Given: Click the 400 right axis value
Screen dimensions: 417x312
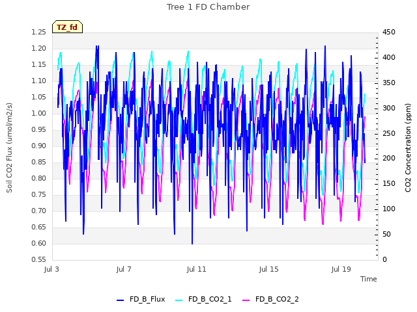Looking at the screenshot, I should click(x=389, y=57).
